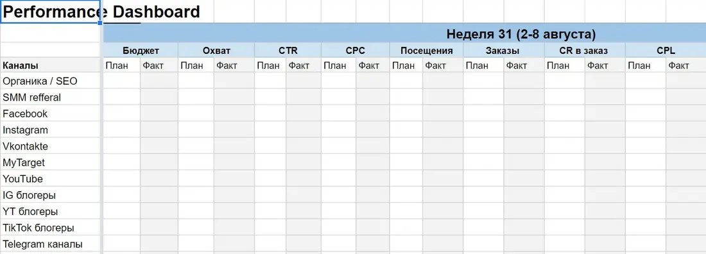
Task: Select the Охват column header
Action: tap(216, 51)
